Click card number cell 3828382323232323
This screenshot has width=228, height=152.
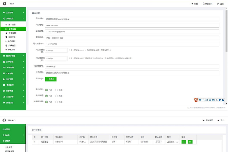tap(99, 142)
